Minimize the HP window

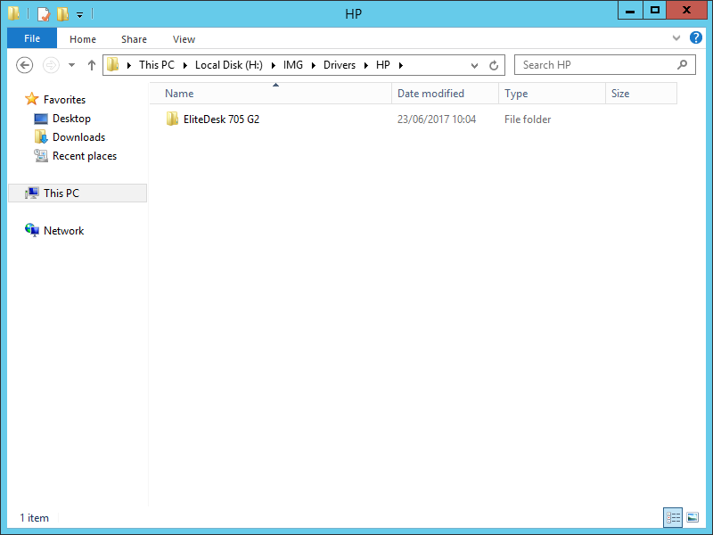pyautogui.click(x=630, y=11)
